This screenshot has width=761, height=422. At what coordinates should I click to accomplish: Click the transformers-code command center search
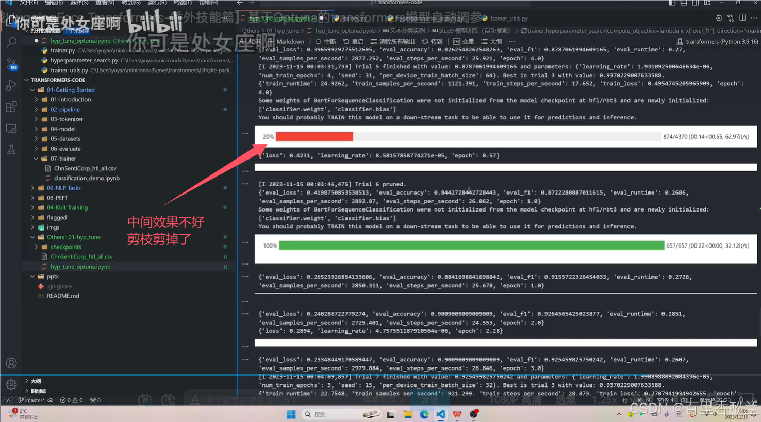pos(395,3)
